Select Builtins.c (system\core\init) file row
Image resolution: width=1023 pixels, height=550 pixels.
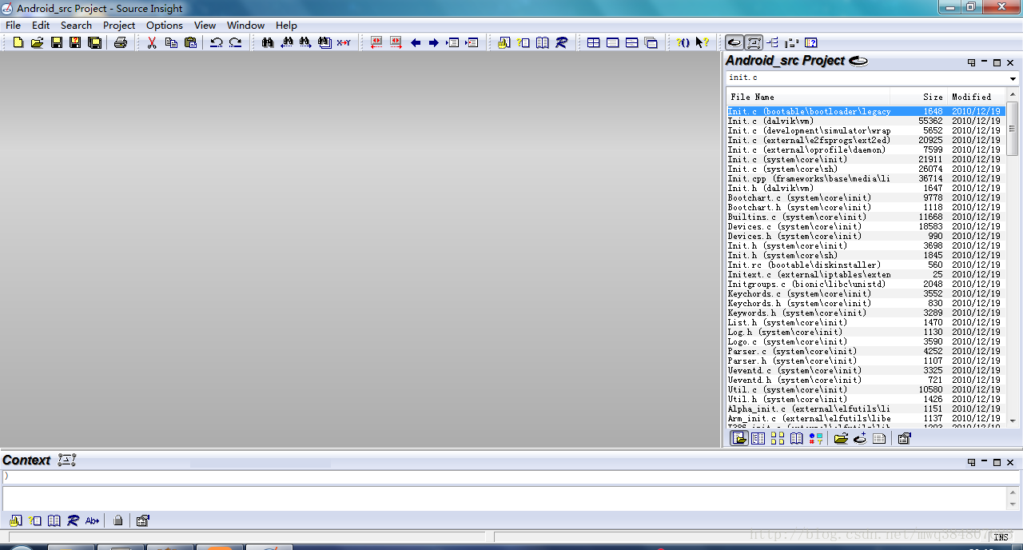865,217
